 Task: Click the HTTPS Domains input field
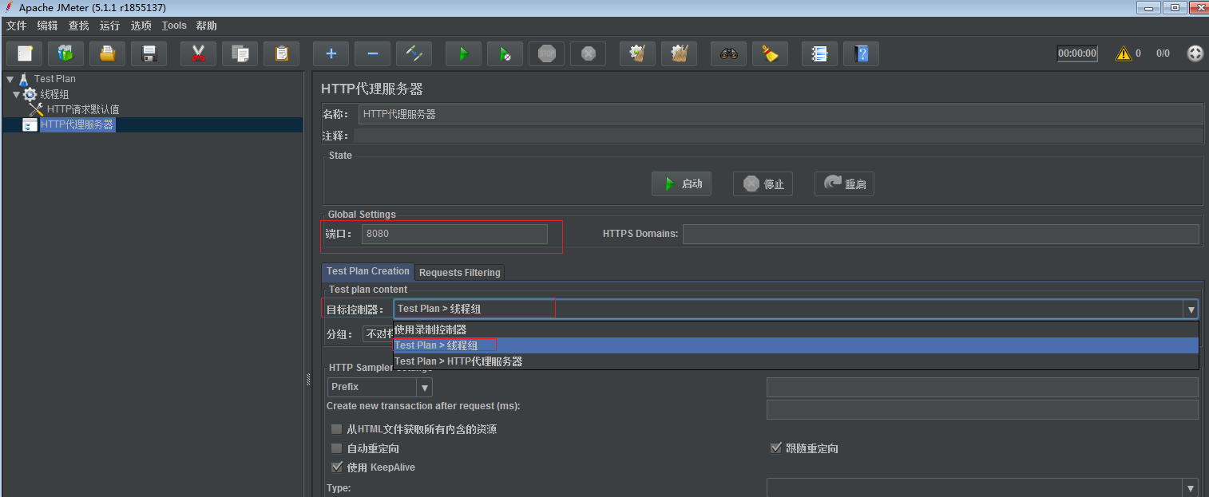(941, 234)
